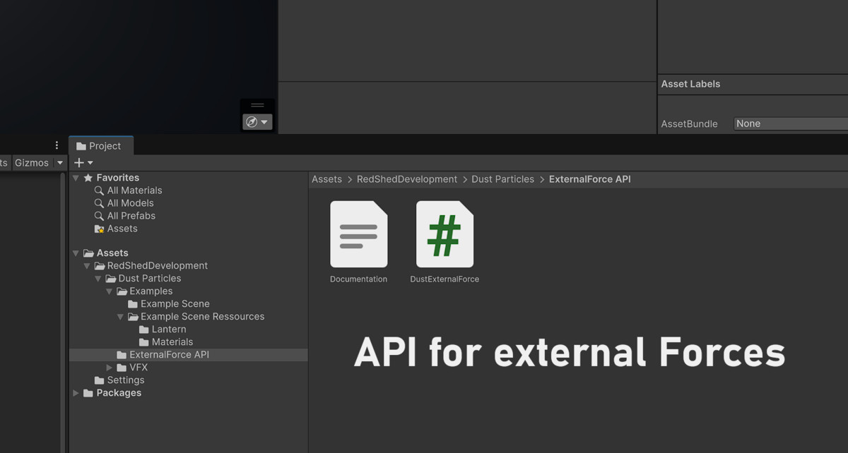This screenshot has width=848, height=453.
Task: Open the create asset dropdown arrow
Action: click(90, 163)
